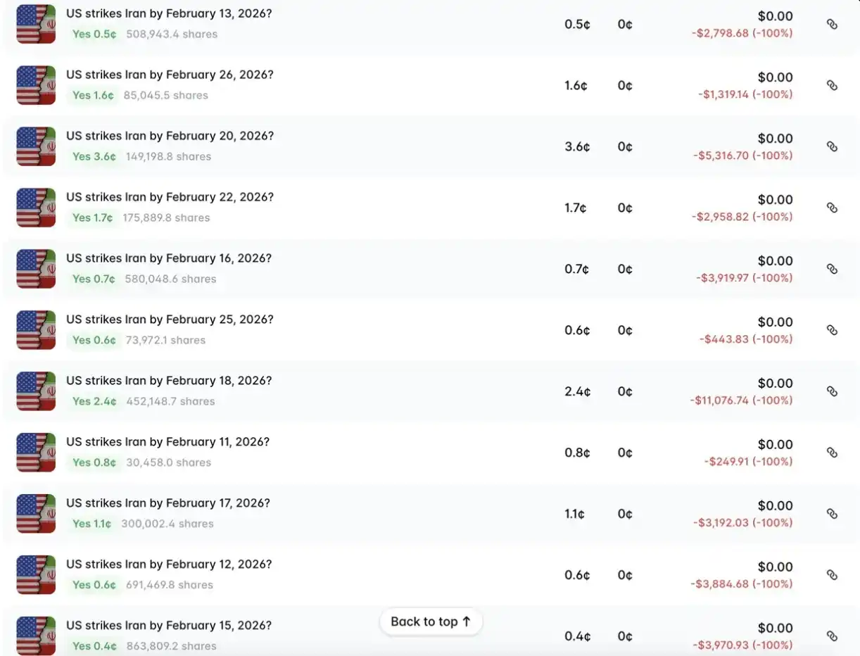860x656 pixels.
Task: Click link icon for February 11 market
Action: pos(832,453)
